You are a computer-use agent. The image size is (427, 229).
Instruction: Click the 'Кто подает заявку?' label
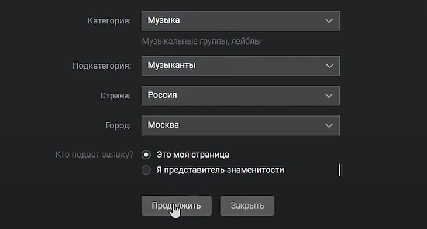tap(94, 155)
